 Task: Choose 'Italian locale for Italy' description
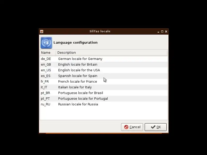75,87
